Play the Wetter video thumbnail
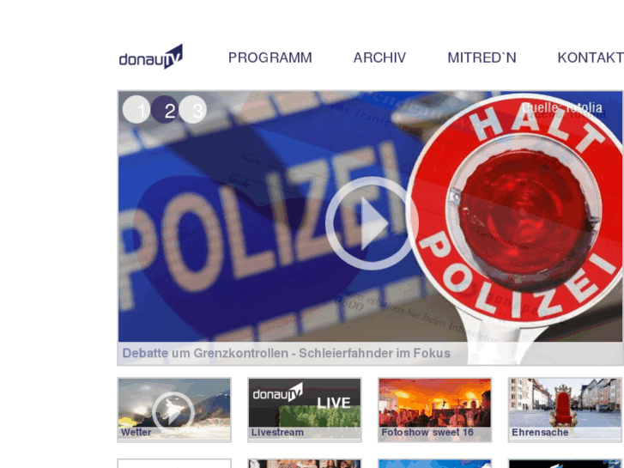The height and width of the screenshot is (468, 624). point(173,413)
